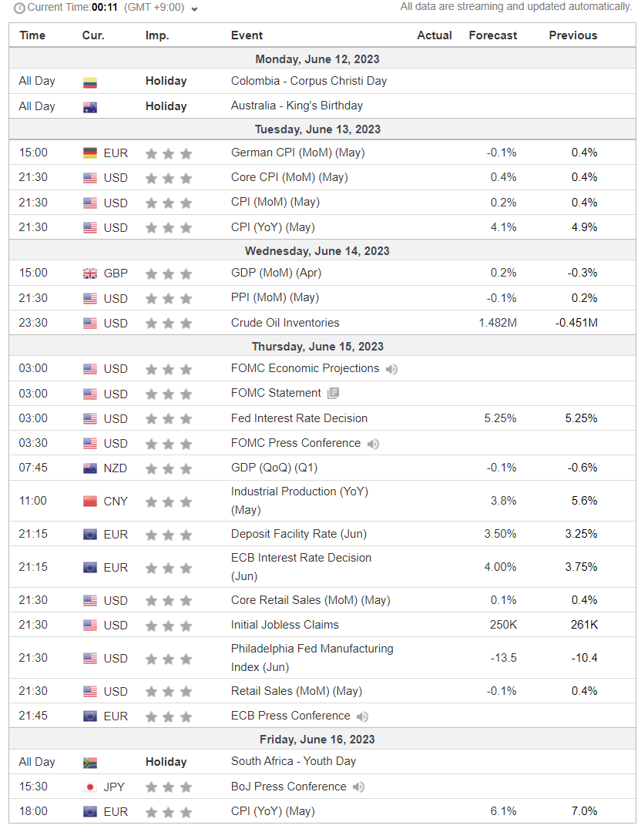Click speaker icon next to FOMC Economic Projections
This screenshot has width=641, height=832.
(391, 369)
